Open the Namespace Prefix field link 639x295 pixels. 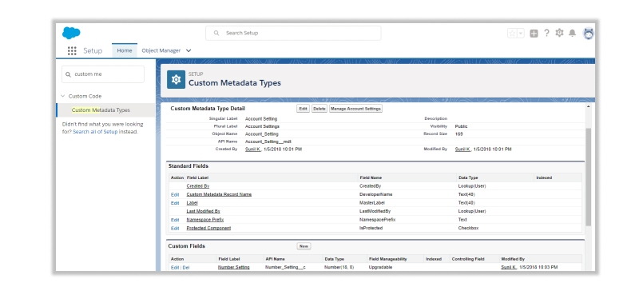[x=205, y=220]
